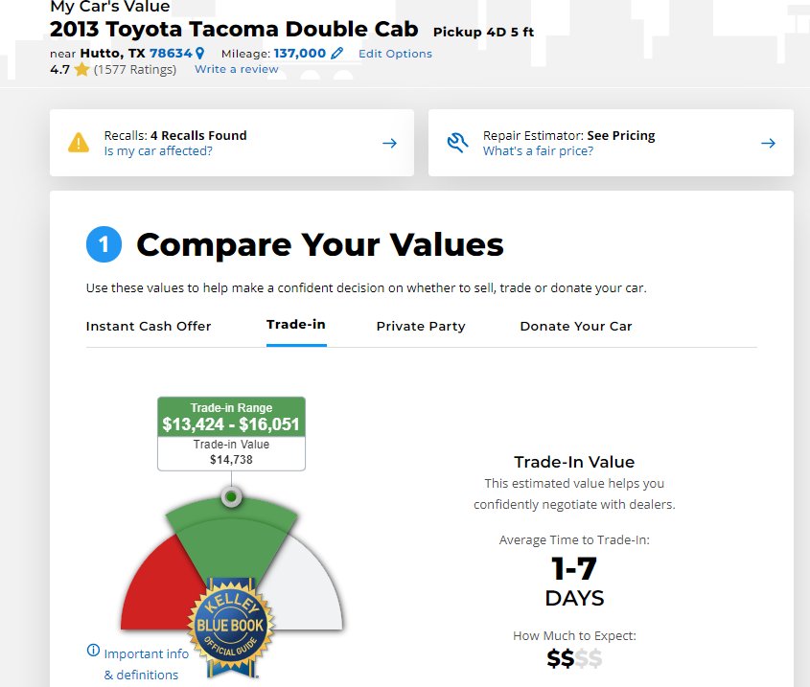This screenshot has width=810, height=687.
Task: Click the Is my car affected? link
Action: pos(158,150)
